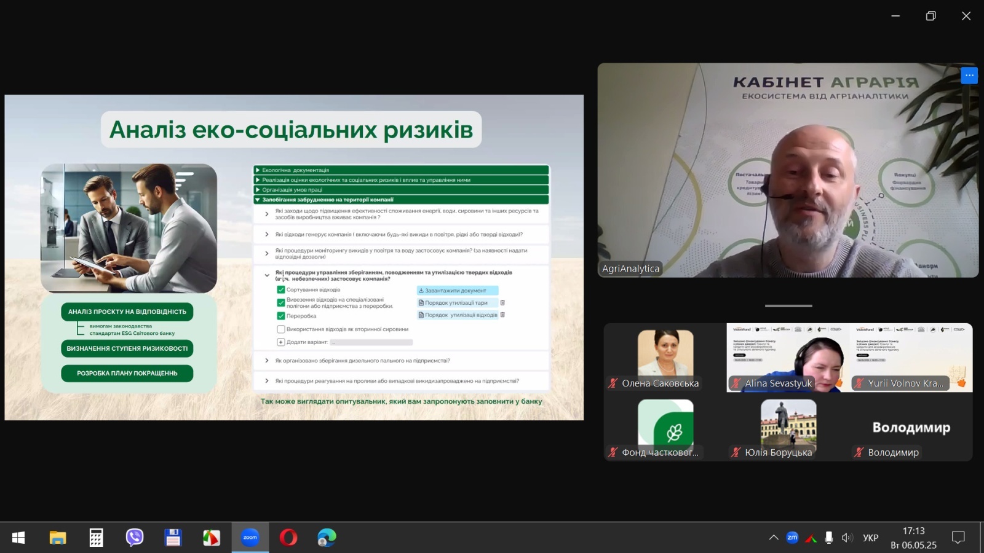The width and height of the screenshot is (984, 553).
Task: Click the gallery divider handle bar
Action: [788, 305]
